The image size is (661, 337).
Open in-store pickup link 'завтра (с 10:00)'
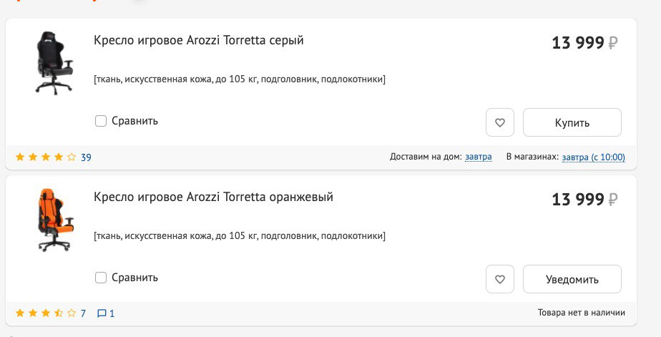(594, 157)
